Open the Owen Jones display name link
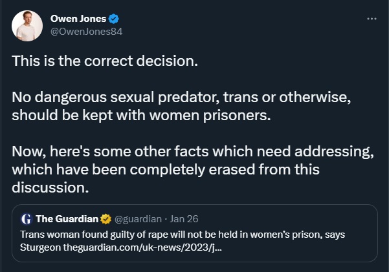 tap(78, 19)
